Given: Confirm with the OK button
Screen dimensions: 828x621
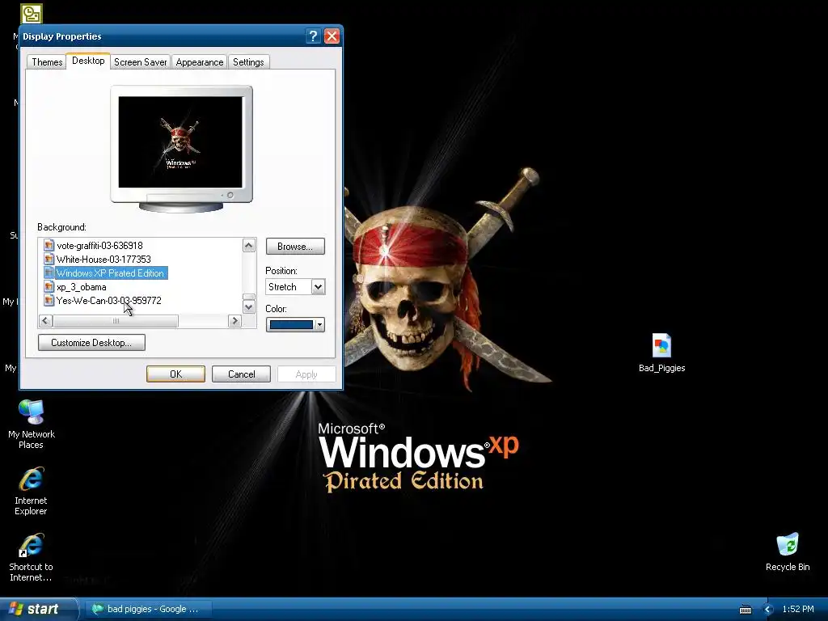Looking at the screenshot, I should pos(175,374).
